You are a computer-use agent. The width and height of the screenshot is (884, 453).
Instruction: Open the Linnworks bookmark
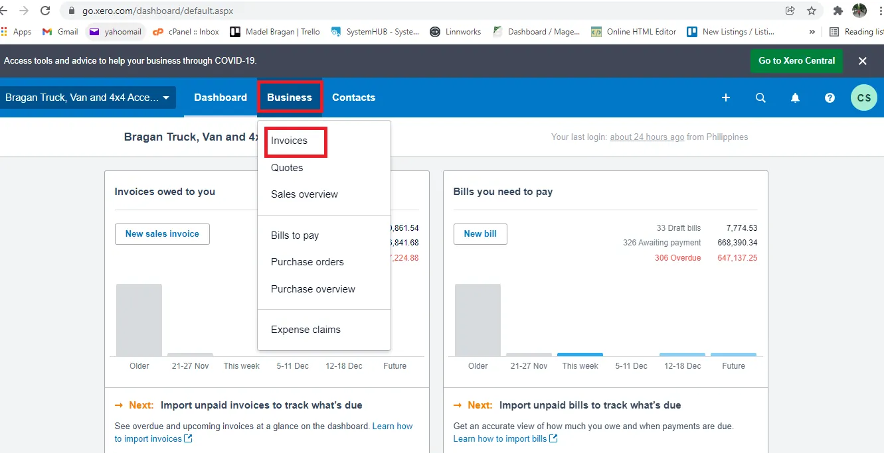pos(455,32)
